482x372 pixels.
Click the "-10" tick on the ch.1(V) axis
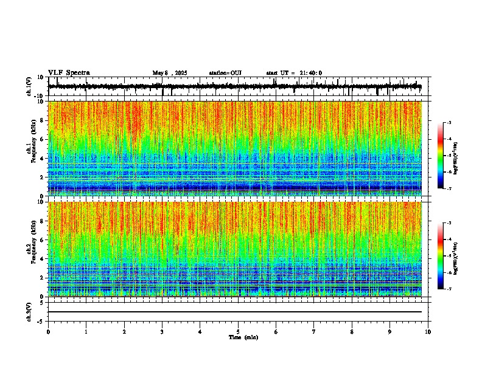click(x=40, y=96)
